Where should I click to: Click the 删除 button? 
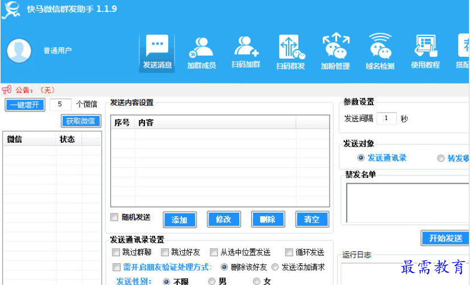click(268, 220)
